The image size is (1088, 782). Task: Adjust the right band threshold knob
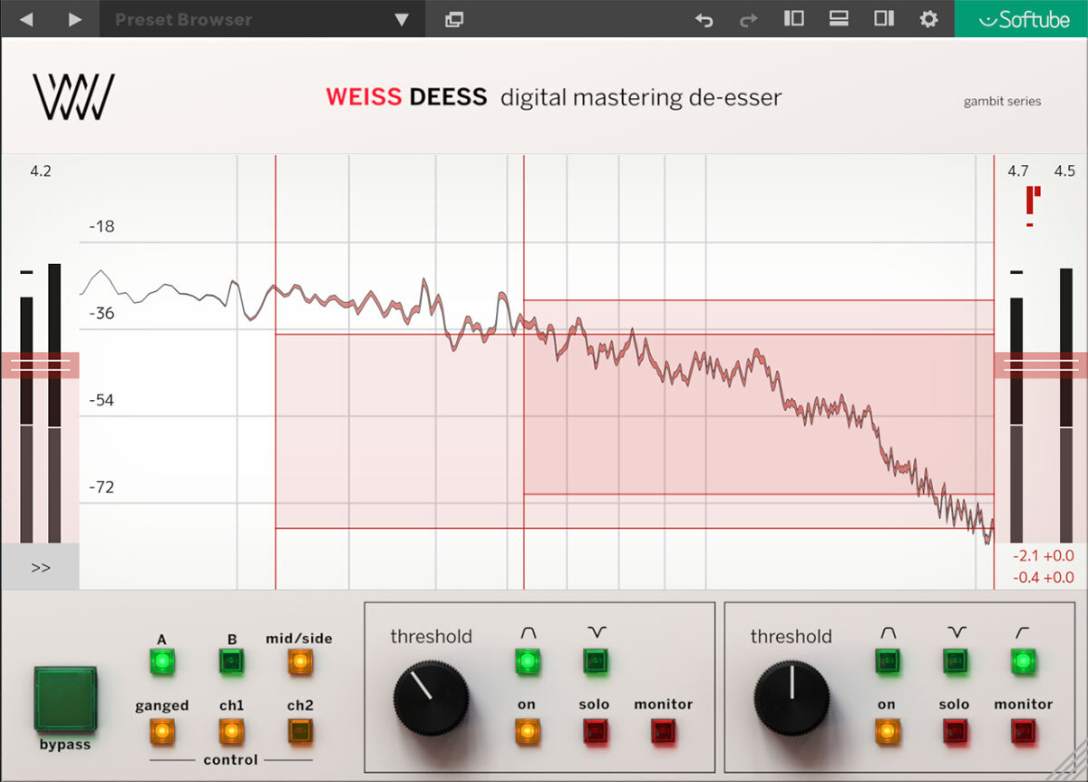(792, 698)
